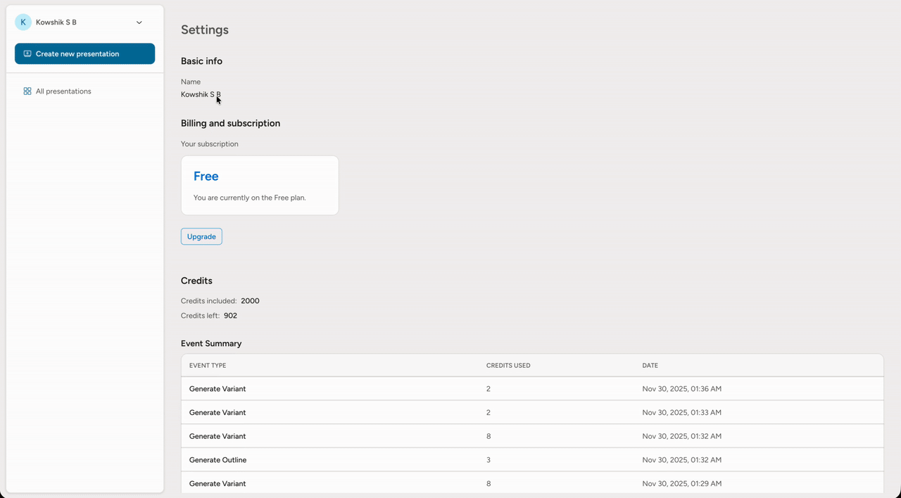Click Credits left value 902
The image size is (901, 498).
coord(230,316)
